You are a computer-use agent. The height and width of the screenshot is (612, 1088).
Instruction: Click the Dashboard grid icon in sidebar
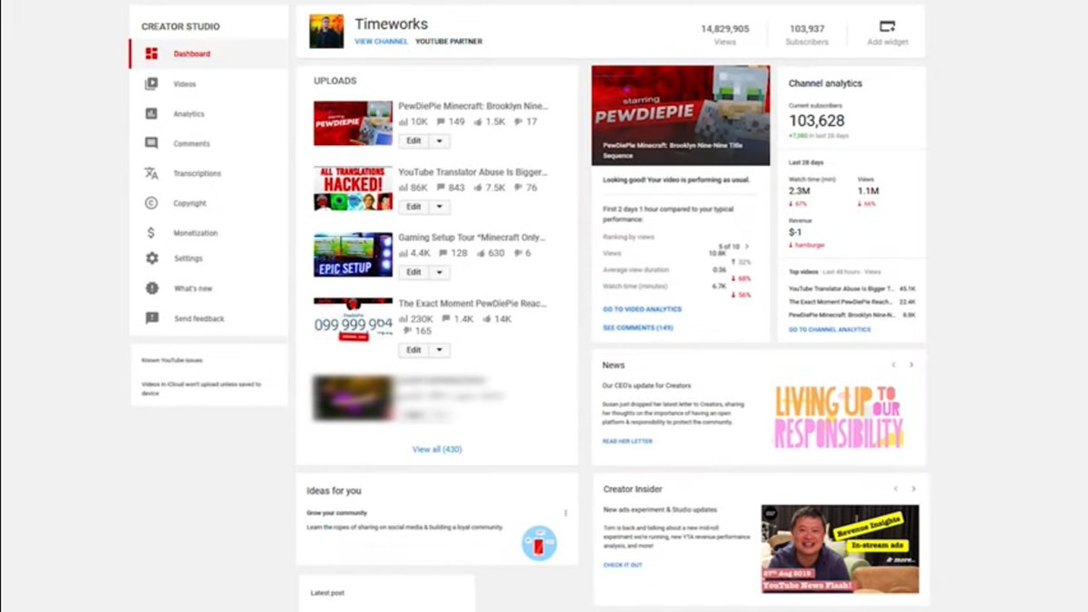pos(151,53)
